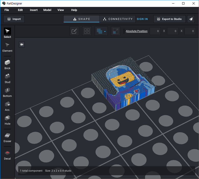Switch to the SHAPE tab

click(81, 19)
